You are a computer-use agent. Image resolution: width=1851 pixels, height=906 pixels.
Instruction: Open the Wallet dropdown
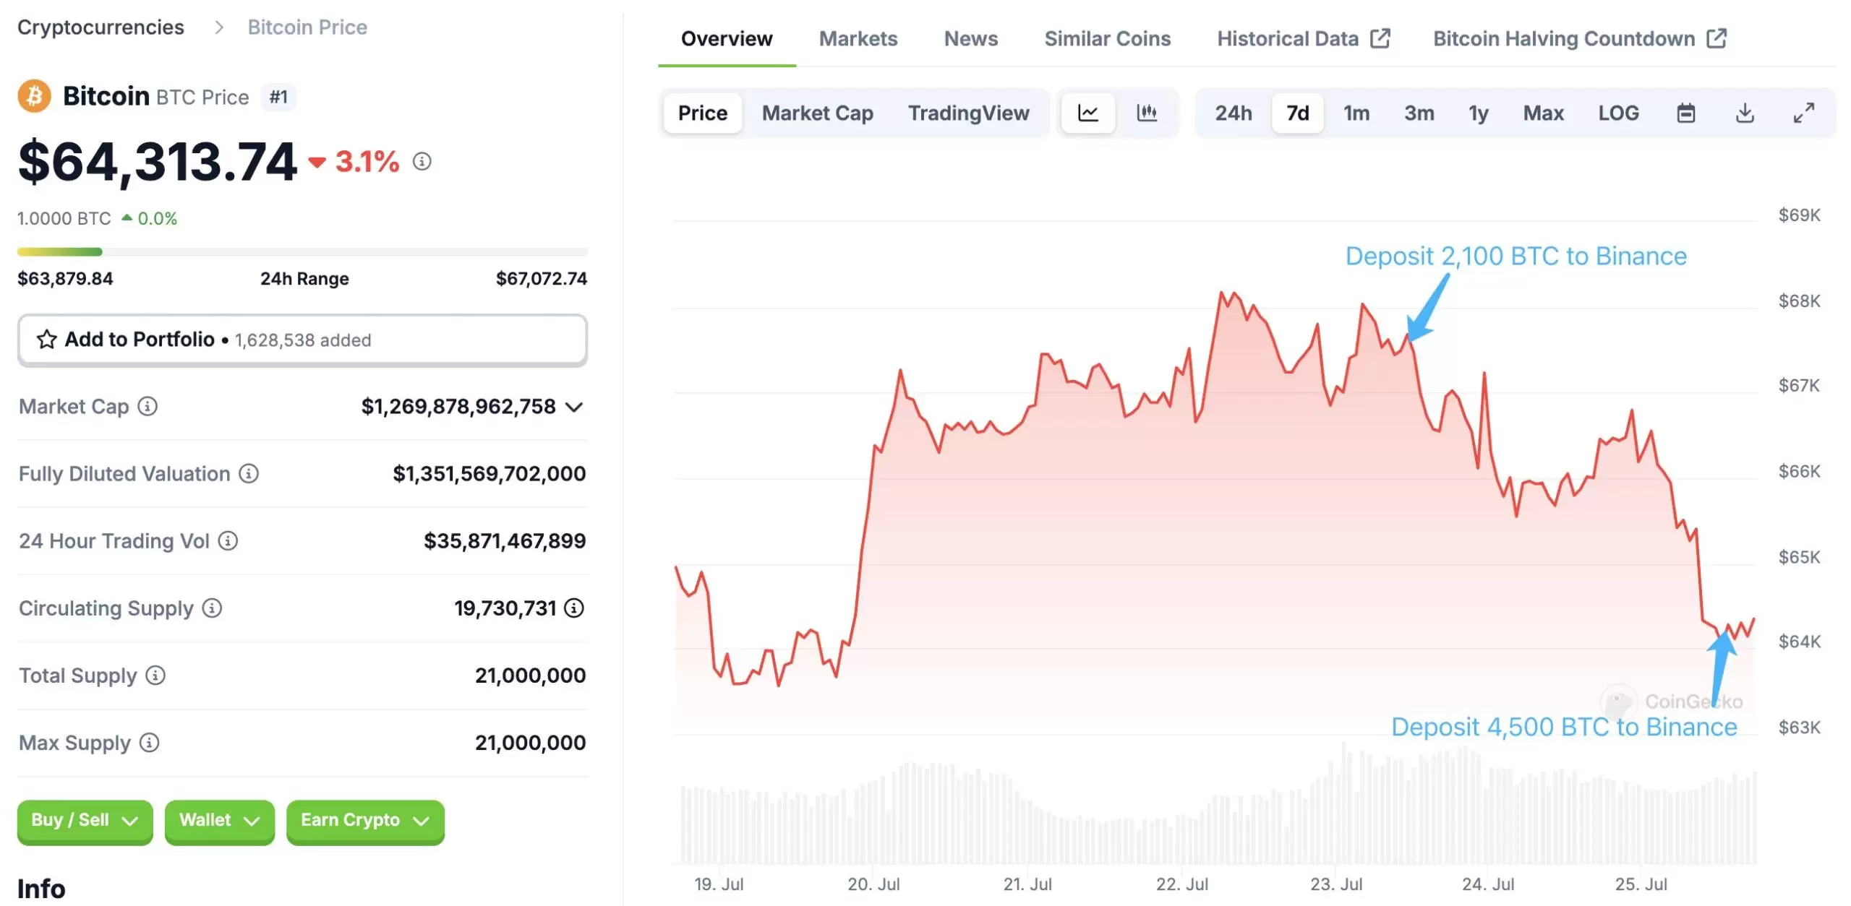pos(219,821)
